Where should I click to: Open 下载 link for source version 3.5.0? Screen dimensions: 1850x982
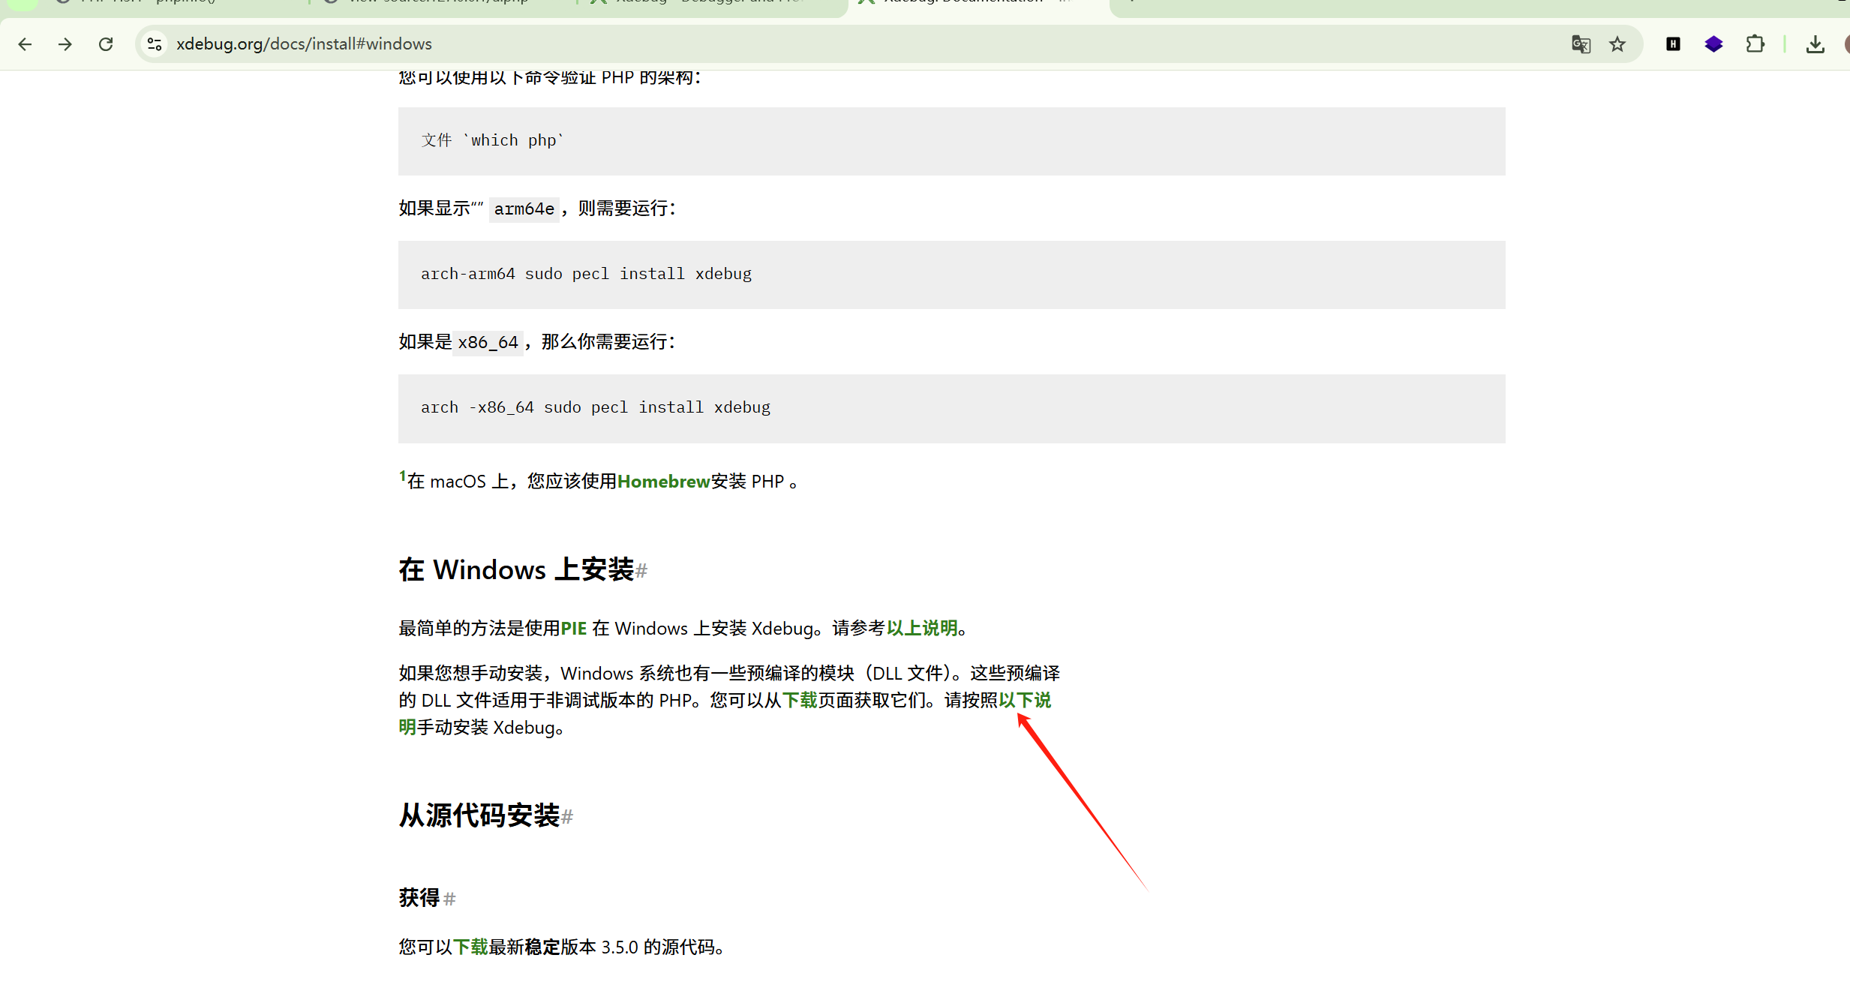click(470, 947)
